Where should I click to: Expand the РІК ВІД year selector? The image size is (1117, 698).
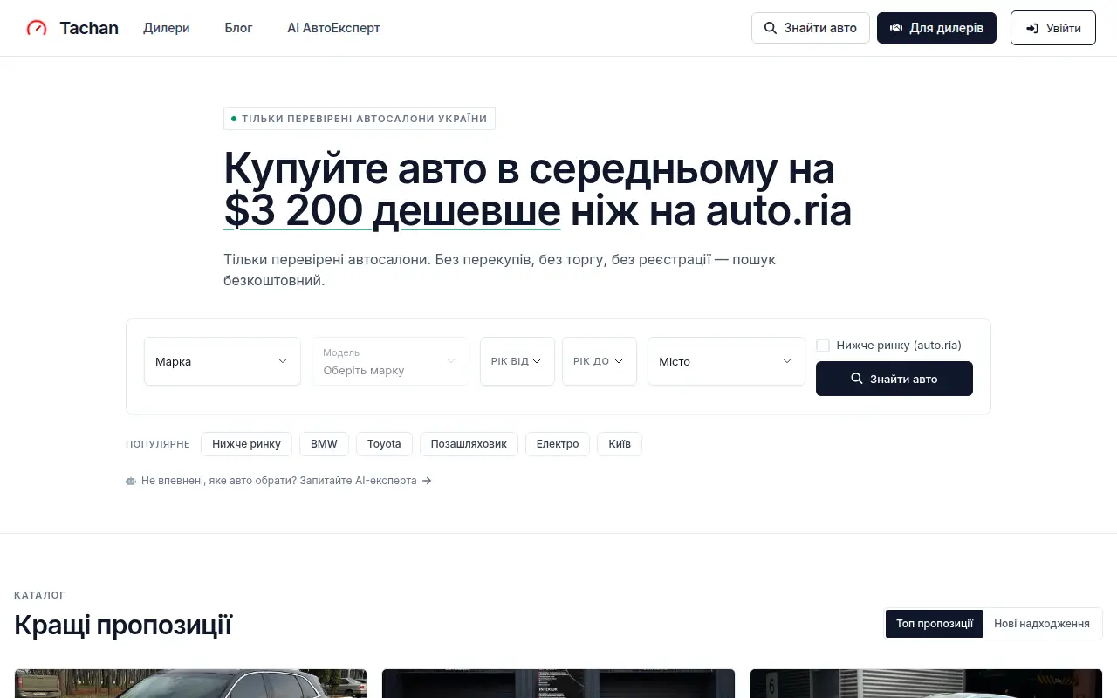coord(517,361)
